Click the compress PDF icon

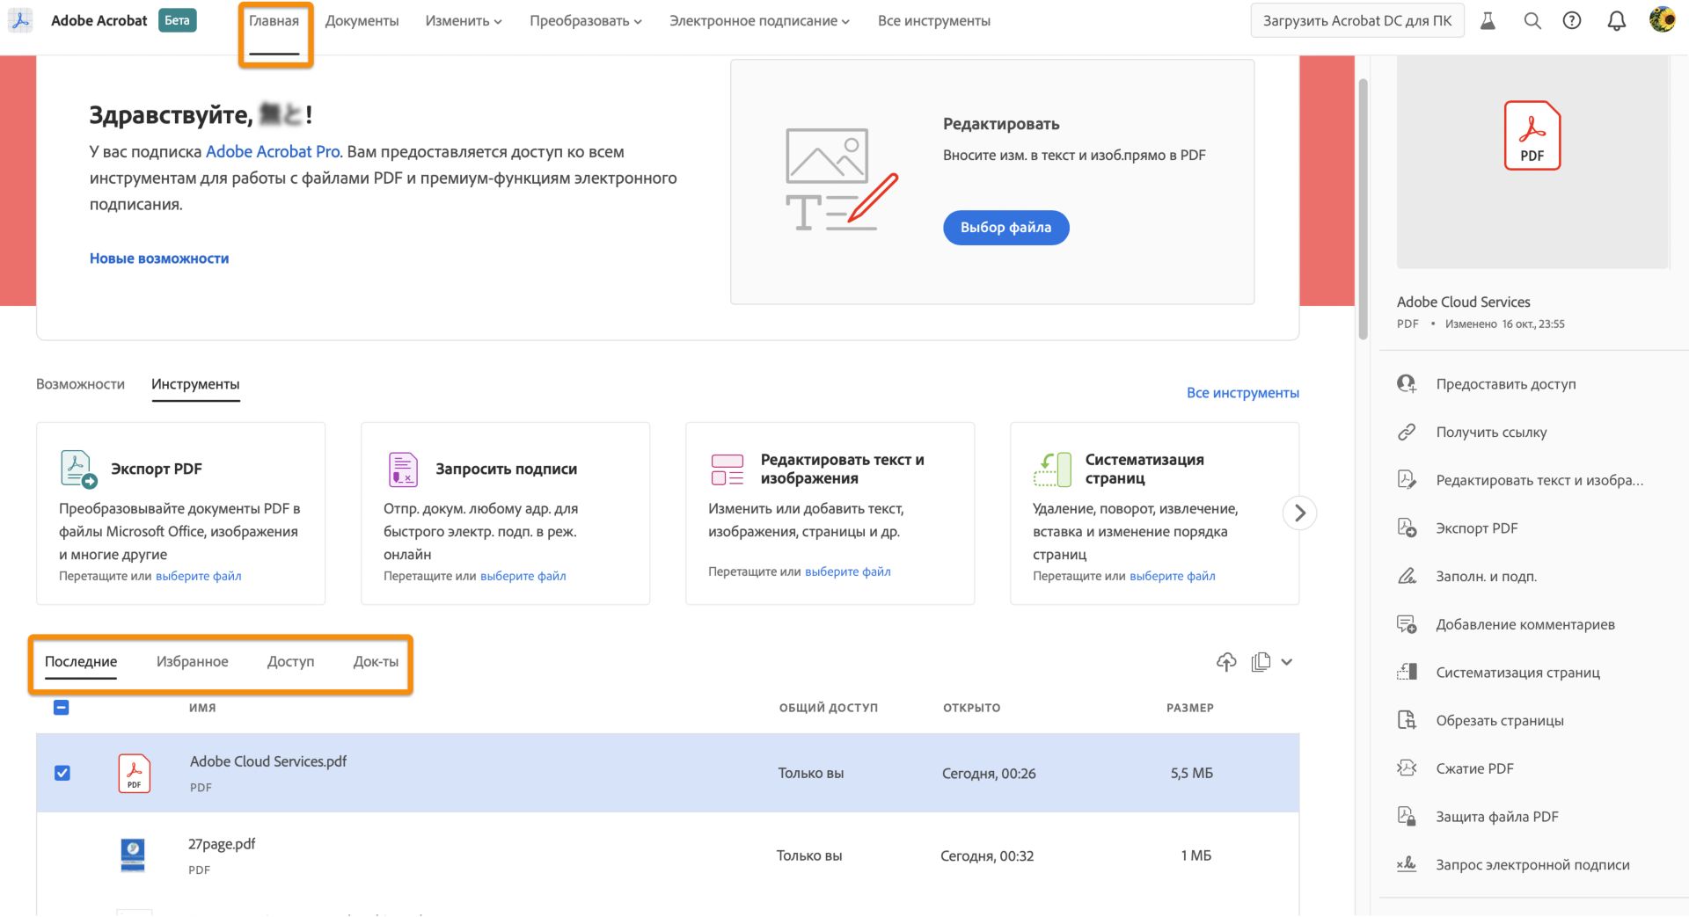[1407, 768]
